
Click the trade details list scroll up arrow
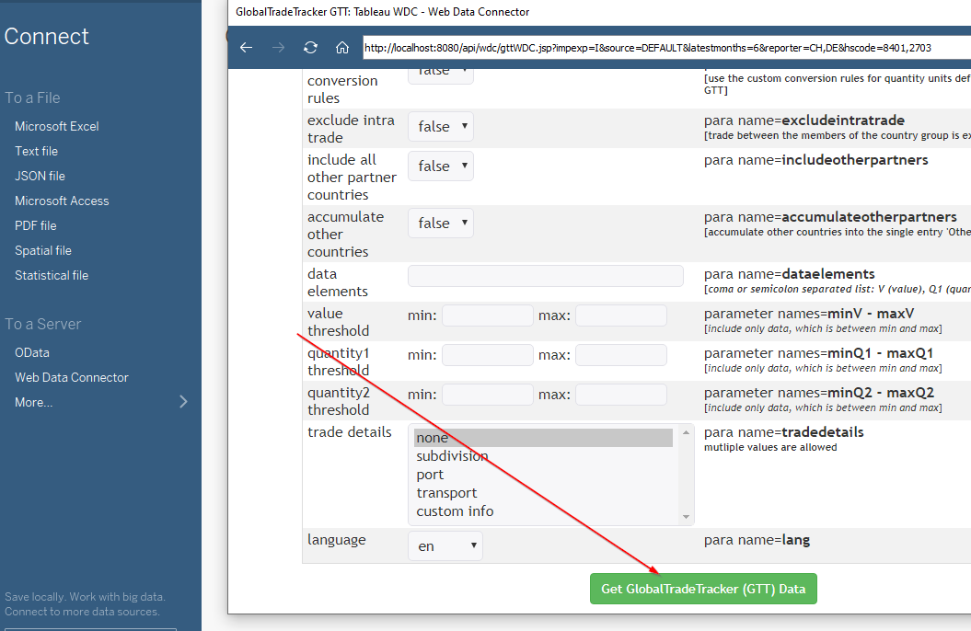click(x=686, y=432)
